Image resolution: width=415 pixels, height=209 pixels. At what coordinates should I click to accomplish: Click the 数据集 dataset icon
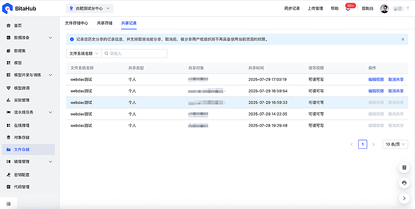(9, 51)
